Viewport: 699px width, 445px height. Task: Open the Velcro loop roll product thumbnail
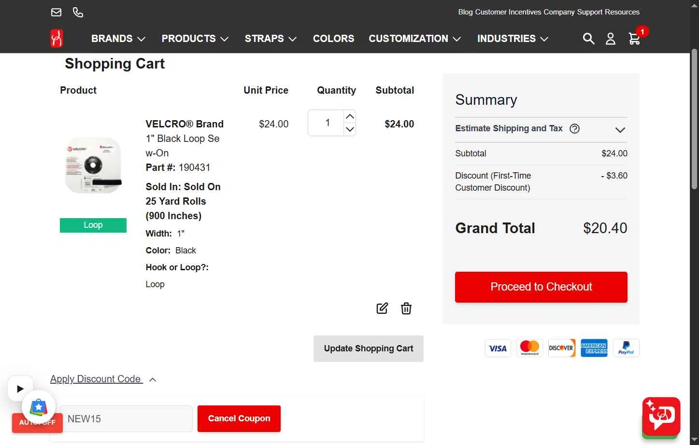click(x=93, y=166)
